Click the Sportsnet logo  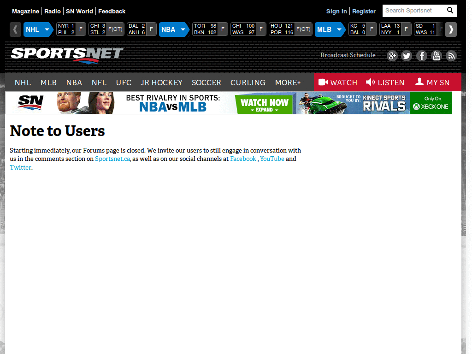(67, 55)
